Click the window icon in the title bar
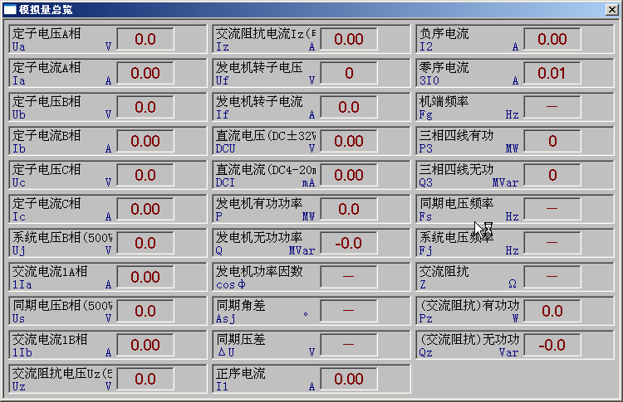Image resolution: width=623 pixels, height=402 pixels. point(9,9)
